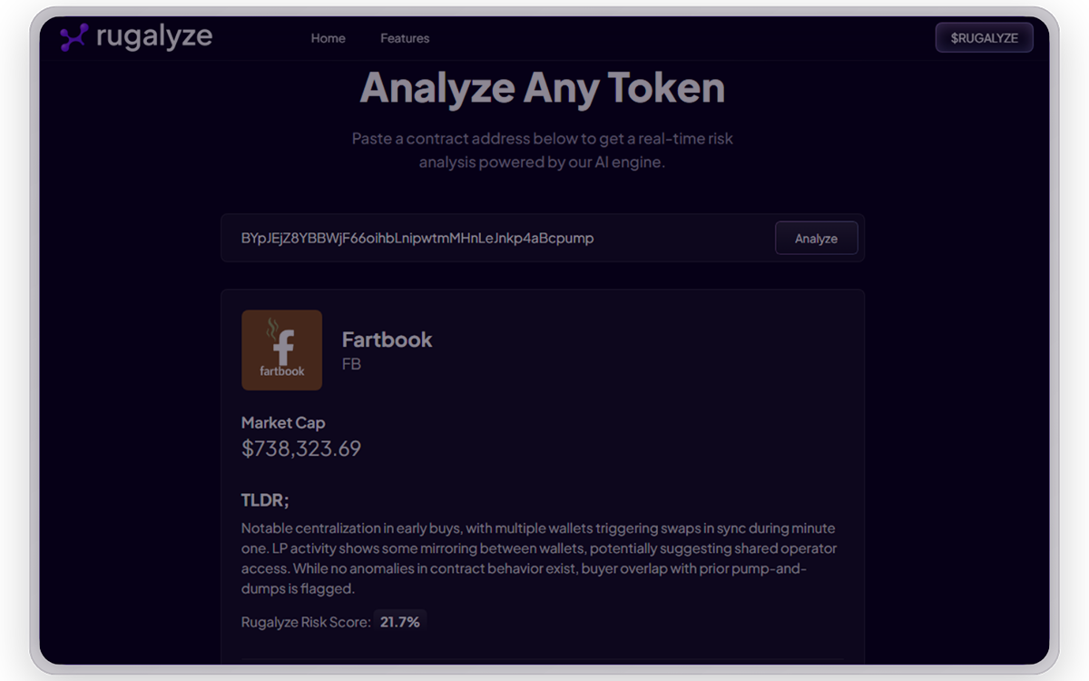Click the $RUGALYZE button
Image resolution: width=1089 pixels, height=681 pixels.
984,37
